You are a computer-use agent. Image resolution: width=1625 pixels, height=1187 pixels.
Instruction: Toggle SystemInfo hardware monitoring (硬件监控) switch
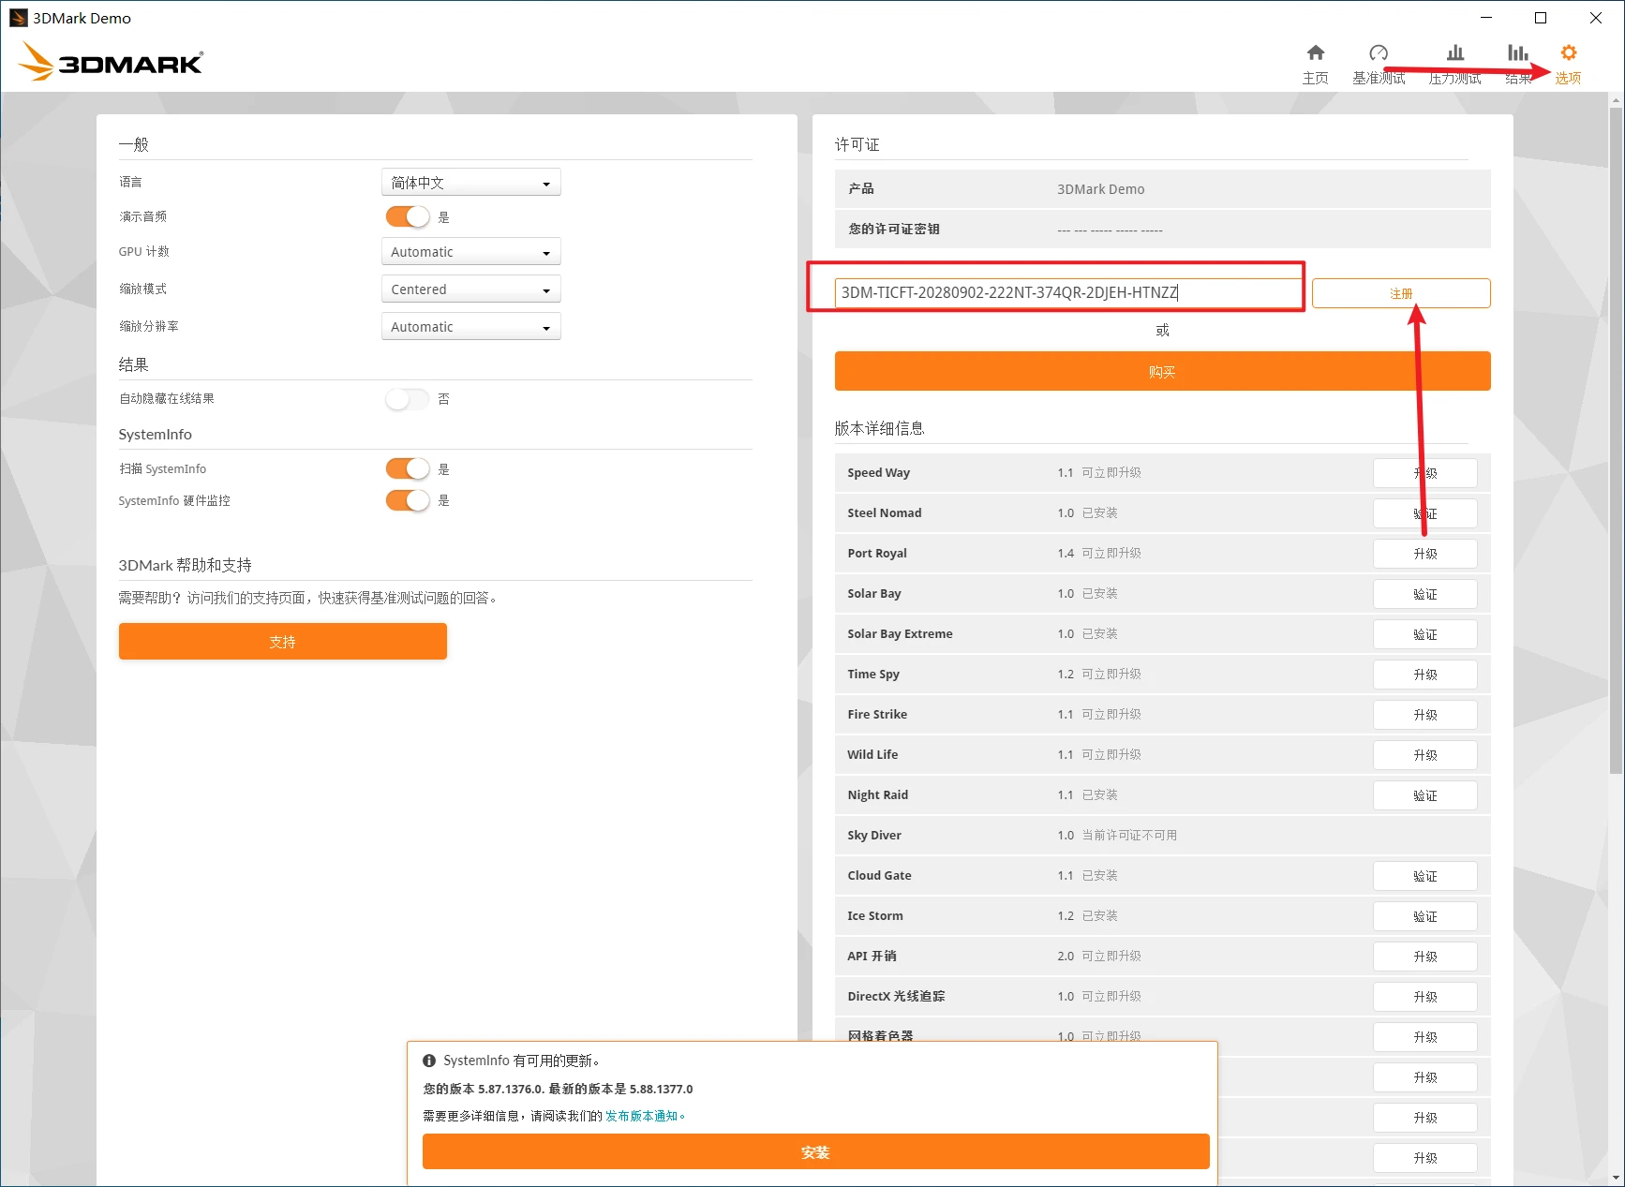(408, 500)
